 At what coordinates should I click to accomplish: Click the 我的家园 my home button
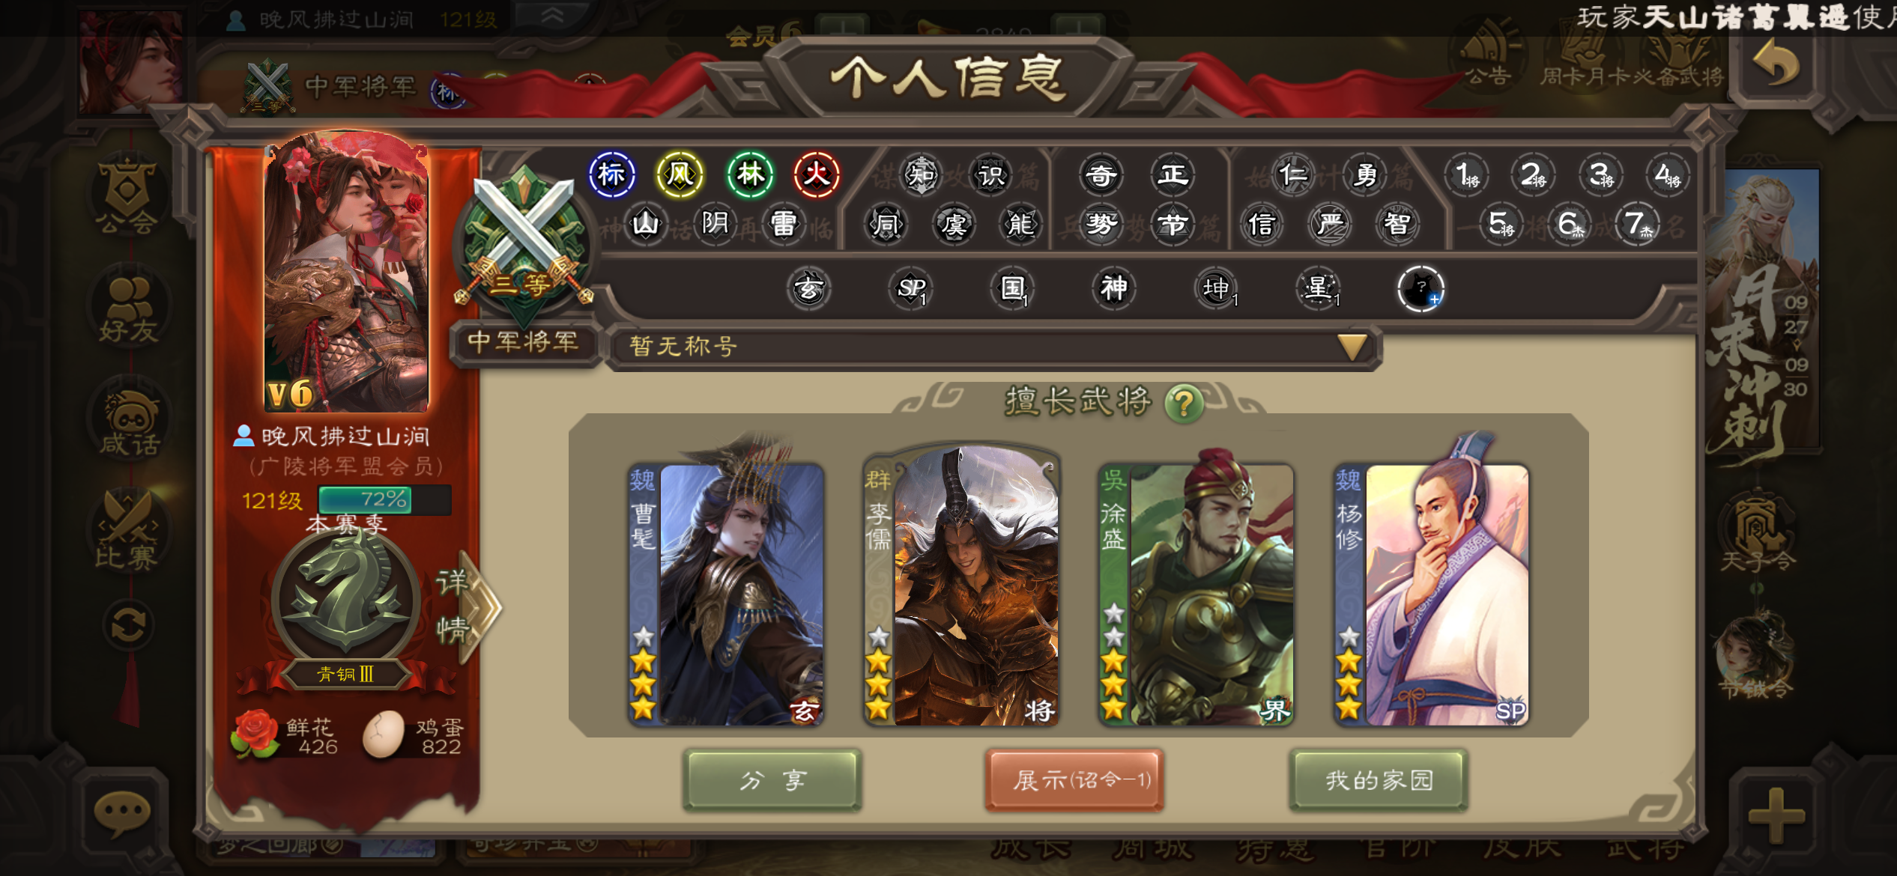tap(1379, 780)
